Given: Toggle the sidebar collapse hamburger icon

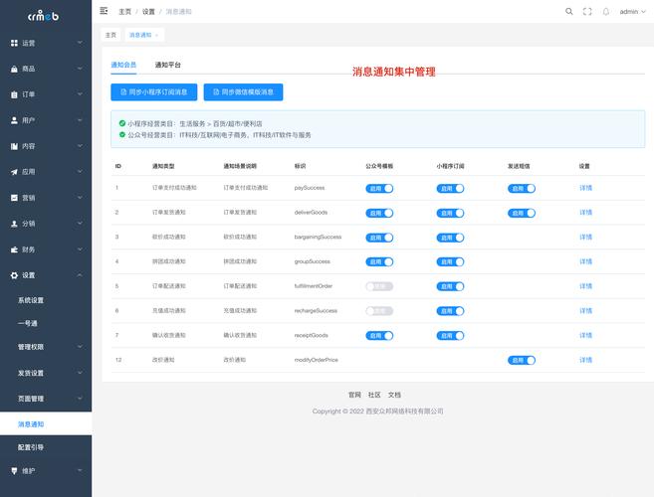Looking at the screenshot, I should point(104,11).
